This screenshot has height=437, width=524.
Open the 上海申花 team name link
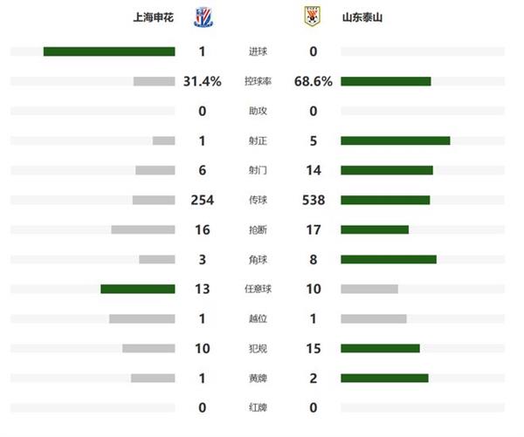point(154,17)
